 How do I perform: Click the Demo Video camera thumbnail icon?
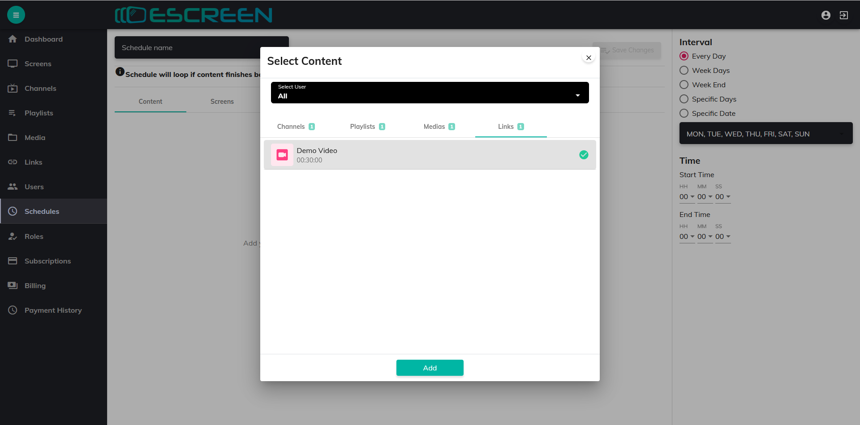tap(282, 155)
